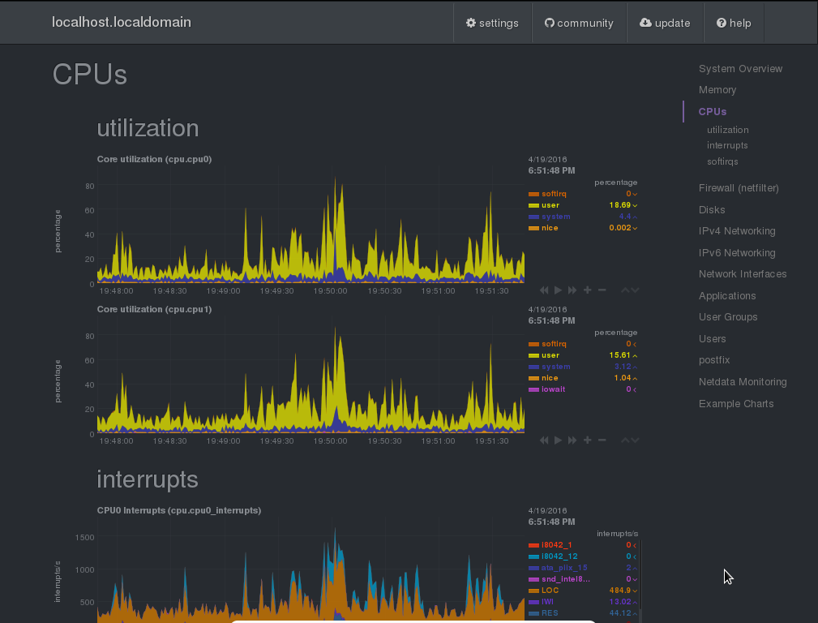Screen dimensions: 818x623
Task: Open the help item in top navbar
Action: pos(734,23)
